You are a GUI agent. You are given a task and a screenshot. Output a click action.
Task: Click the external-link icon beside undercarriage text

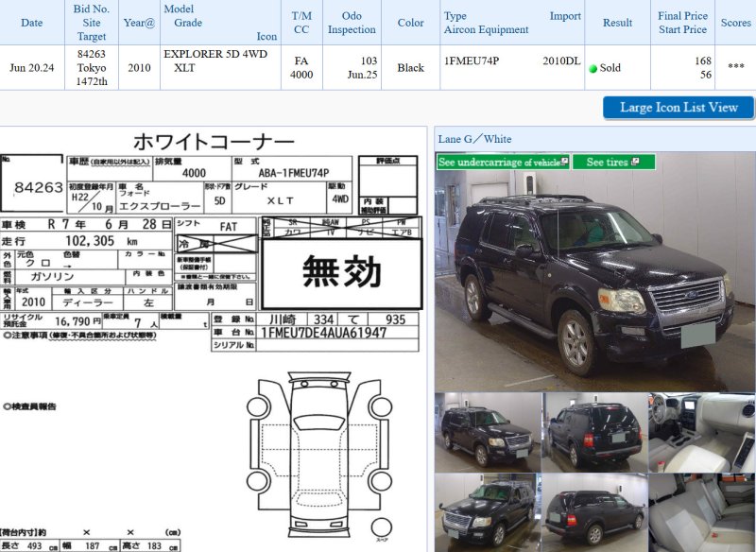pos(564,162)
